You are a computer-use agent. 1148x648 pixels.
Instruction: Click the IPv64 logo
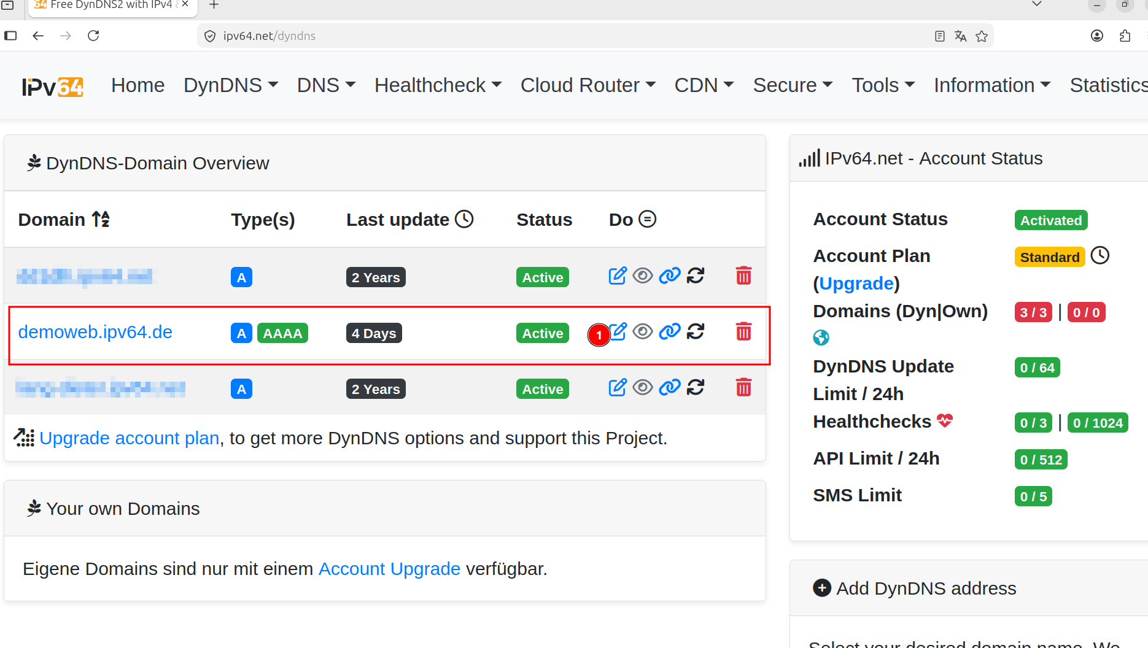pos(53,87)
